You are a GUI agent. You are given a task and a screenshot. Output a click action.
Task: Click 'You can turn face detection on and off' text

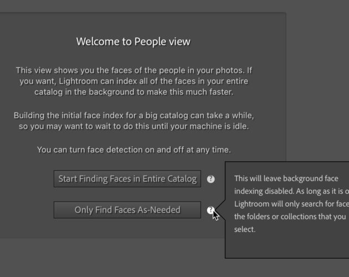point(134,150)
